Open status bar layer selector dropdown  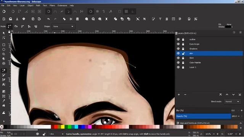56,134
